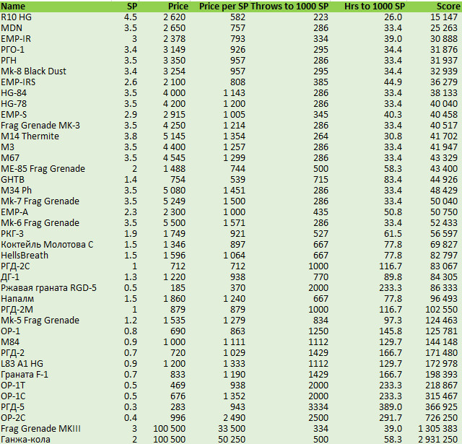Viewport: 462px width, 444px height.
Task: Select the OP-1C name cell
Action: tap(13, 396)
